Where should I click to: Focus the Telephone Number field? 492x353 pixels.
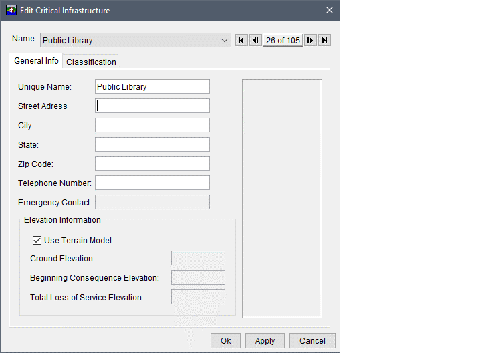152,183
